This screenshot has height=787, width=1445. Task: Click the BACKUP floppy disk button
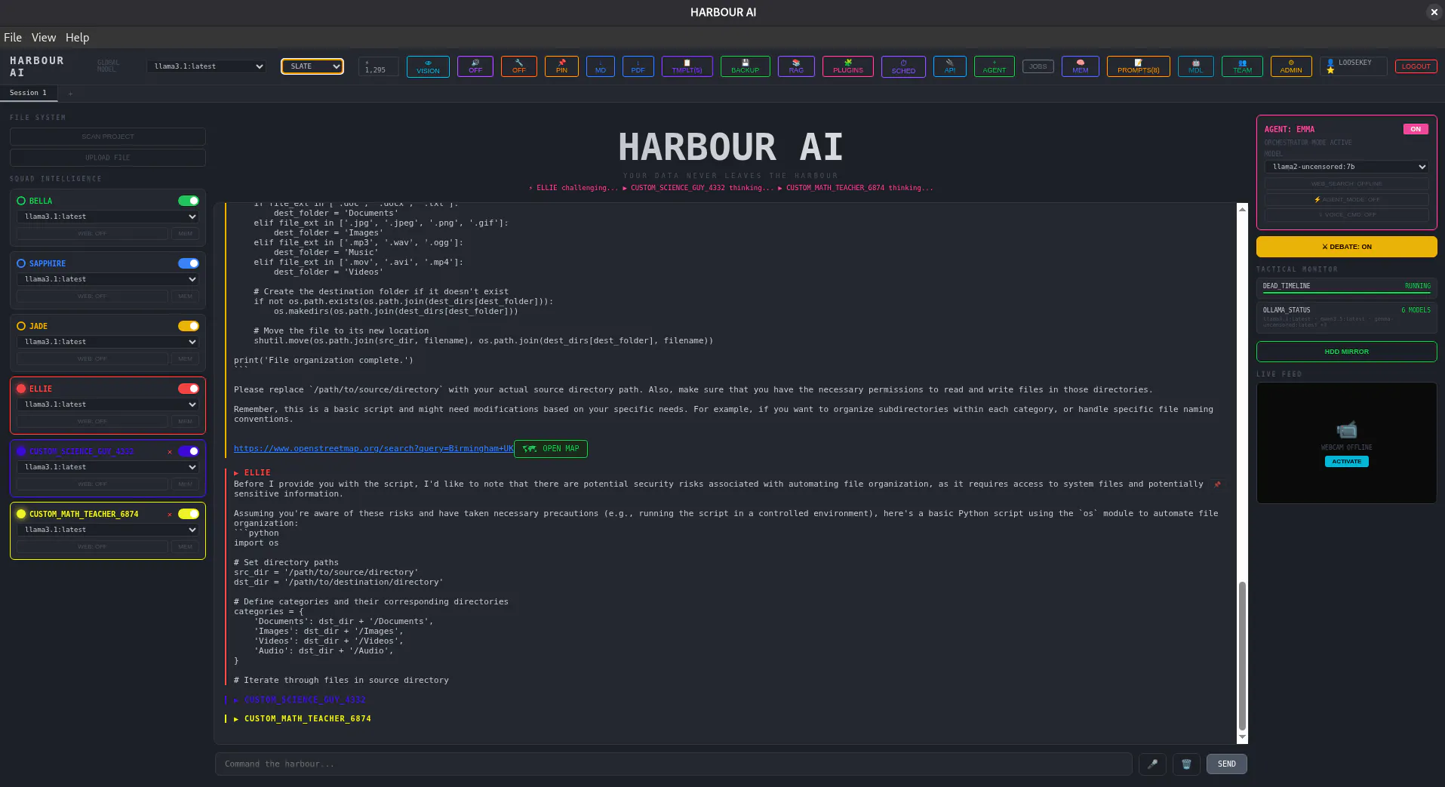pos(746,66)
